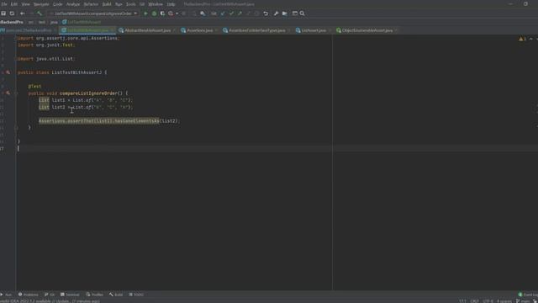
Task: Click the Build project hammer icon
Action: [x=40, y=13]
